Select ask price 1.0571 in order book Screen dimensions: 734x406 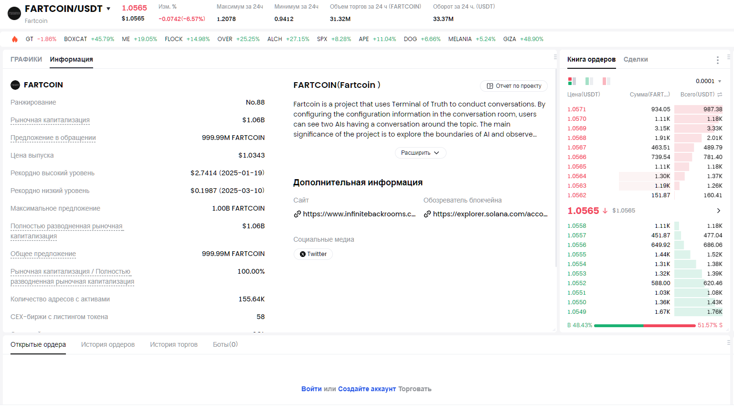point(576,109)
